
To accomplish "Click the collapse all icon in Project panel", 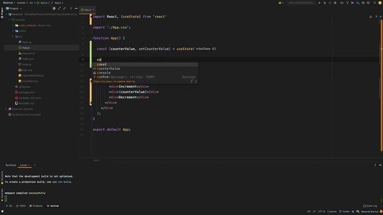I will (x=64, y=8).
